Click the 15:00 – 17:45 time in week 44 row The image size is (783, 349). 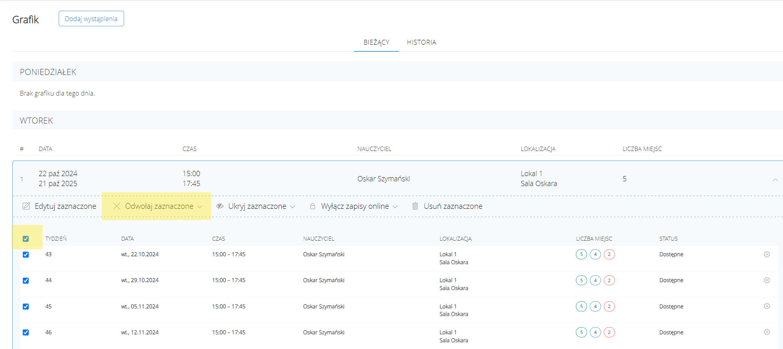coord(229,280)
